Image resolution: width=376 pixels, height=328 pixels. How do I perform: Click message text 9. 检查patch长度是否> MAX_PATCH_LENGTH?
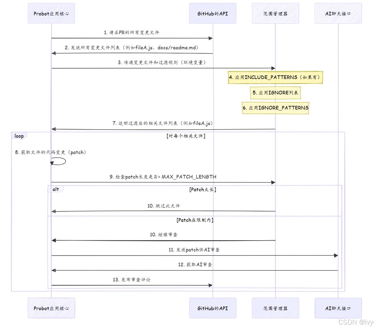click(x=163, y=177)
